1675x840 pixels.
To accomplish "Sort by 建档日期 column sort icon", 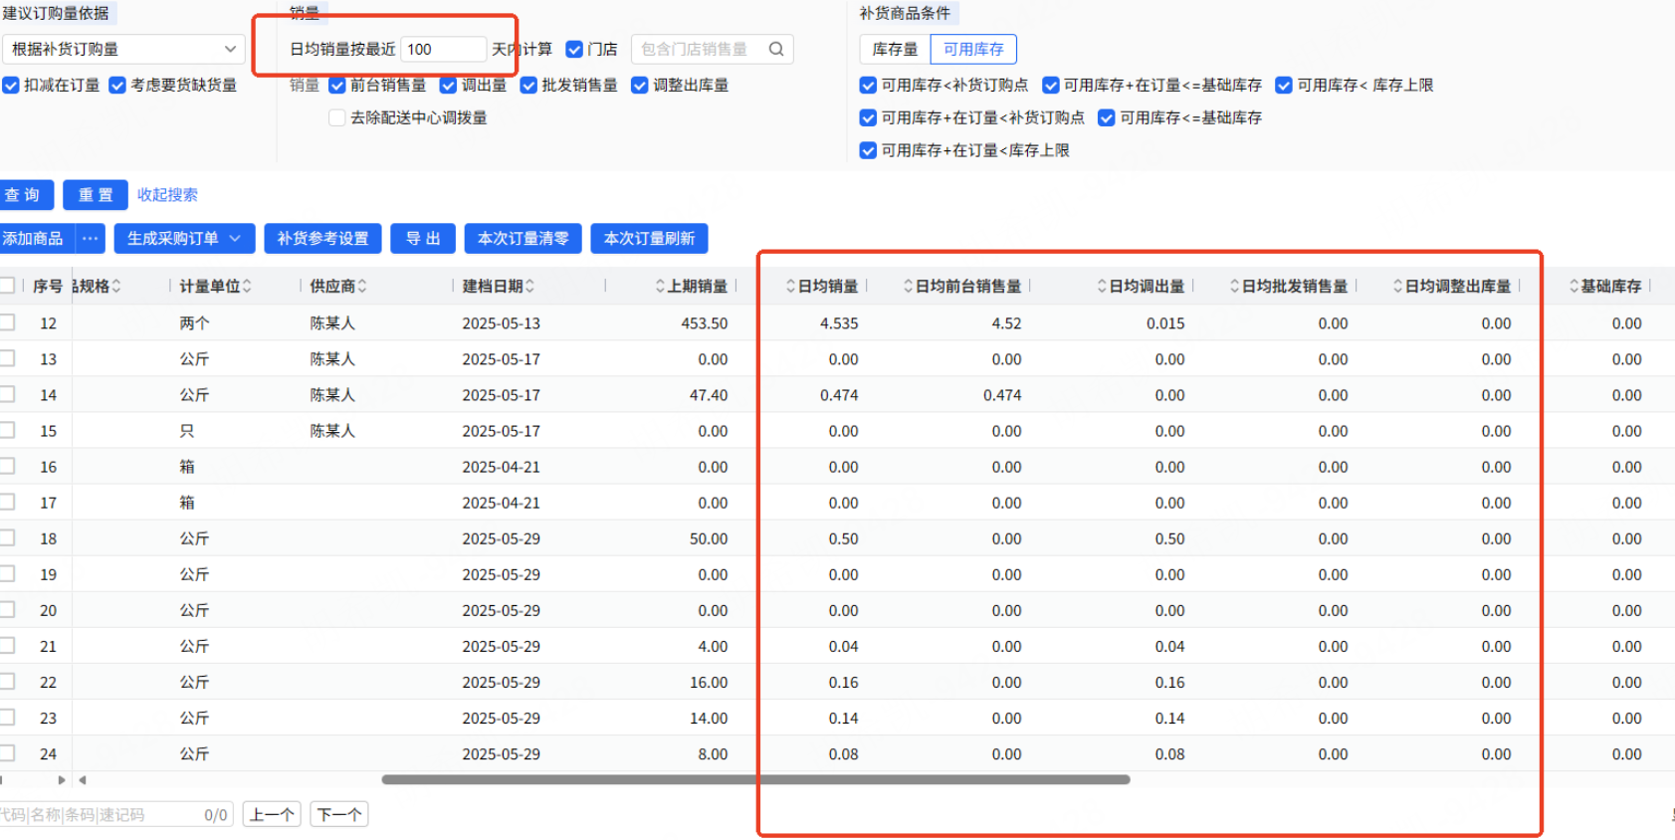I will tap(529, 287).
